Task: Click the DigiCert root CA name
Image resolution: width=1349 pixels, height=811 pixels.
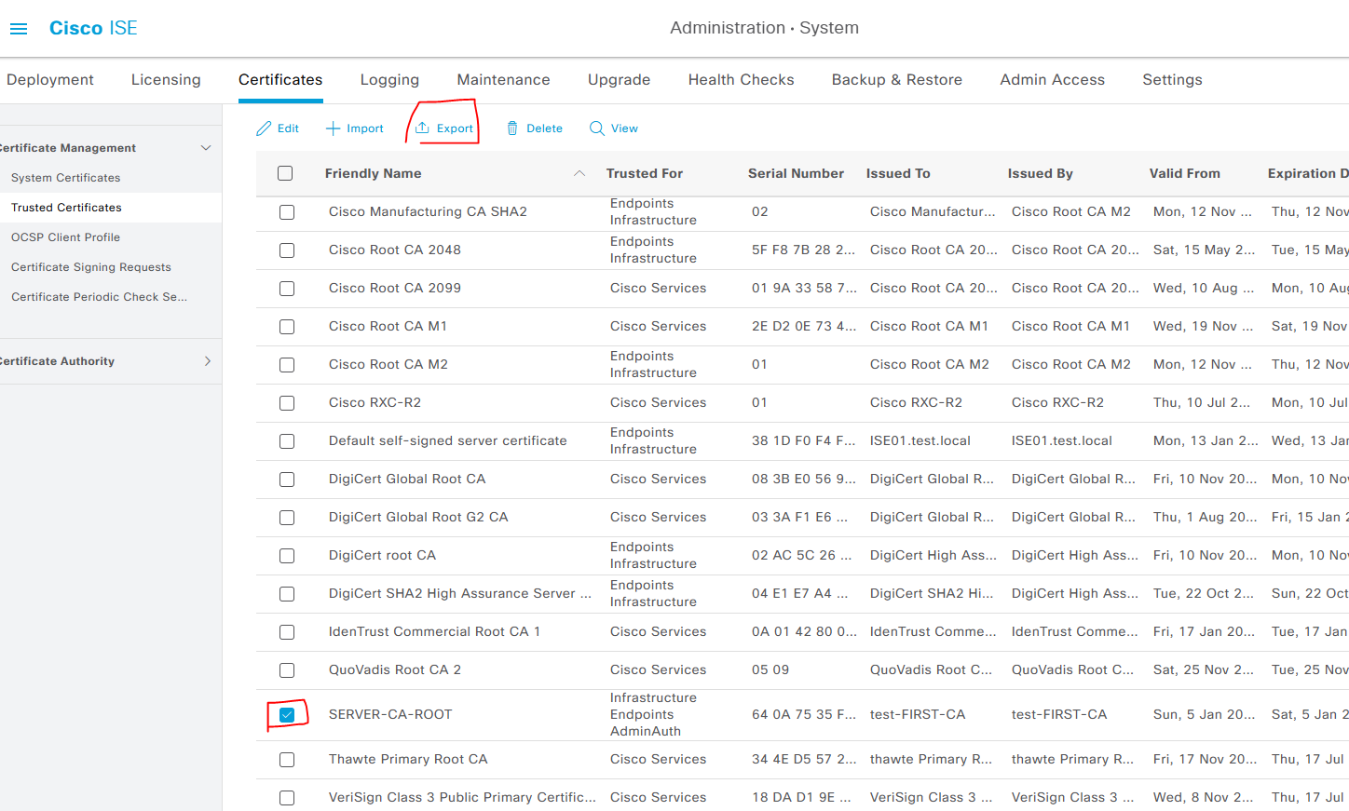Action: 382,556
